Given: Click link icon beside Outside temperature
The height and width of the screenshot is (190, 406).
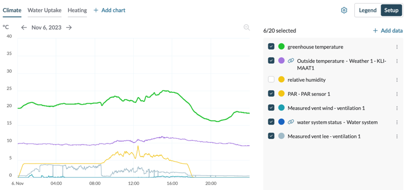Looking at the screenshot, I should (291, 61).
